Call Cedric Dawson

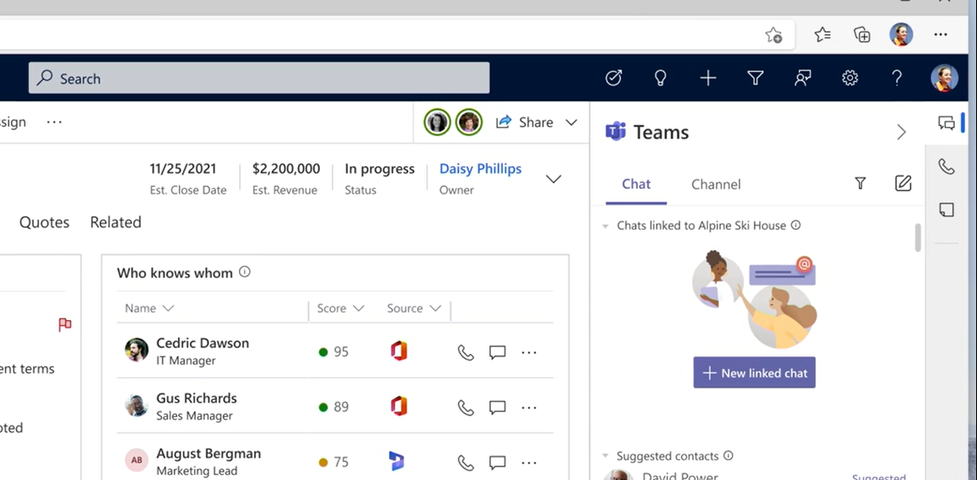pos(466,353)
